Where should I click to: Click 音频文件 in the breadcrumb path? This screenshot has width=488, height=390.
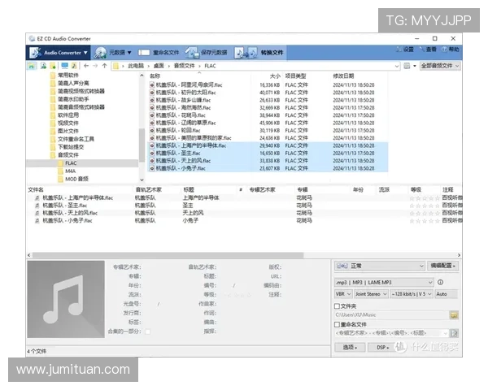pos(185,66)
